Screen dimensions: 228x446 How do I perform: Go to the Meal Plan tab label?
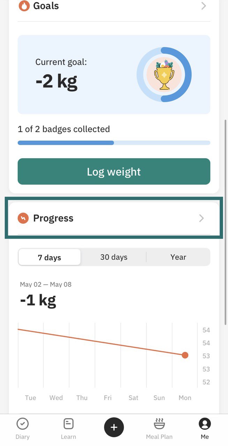159,437
